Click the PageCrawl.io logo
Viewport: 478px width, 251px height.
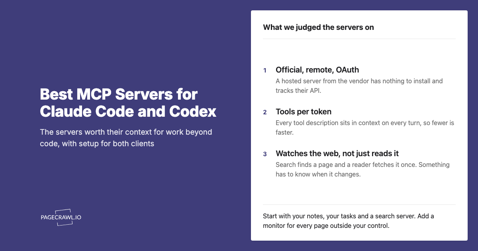pyautogui.click(x=61, y=218)
